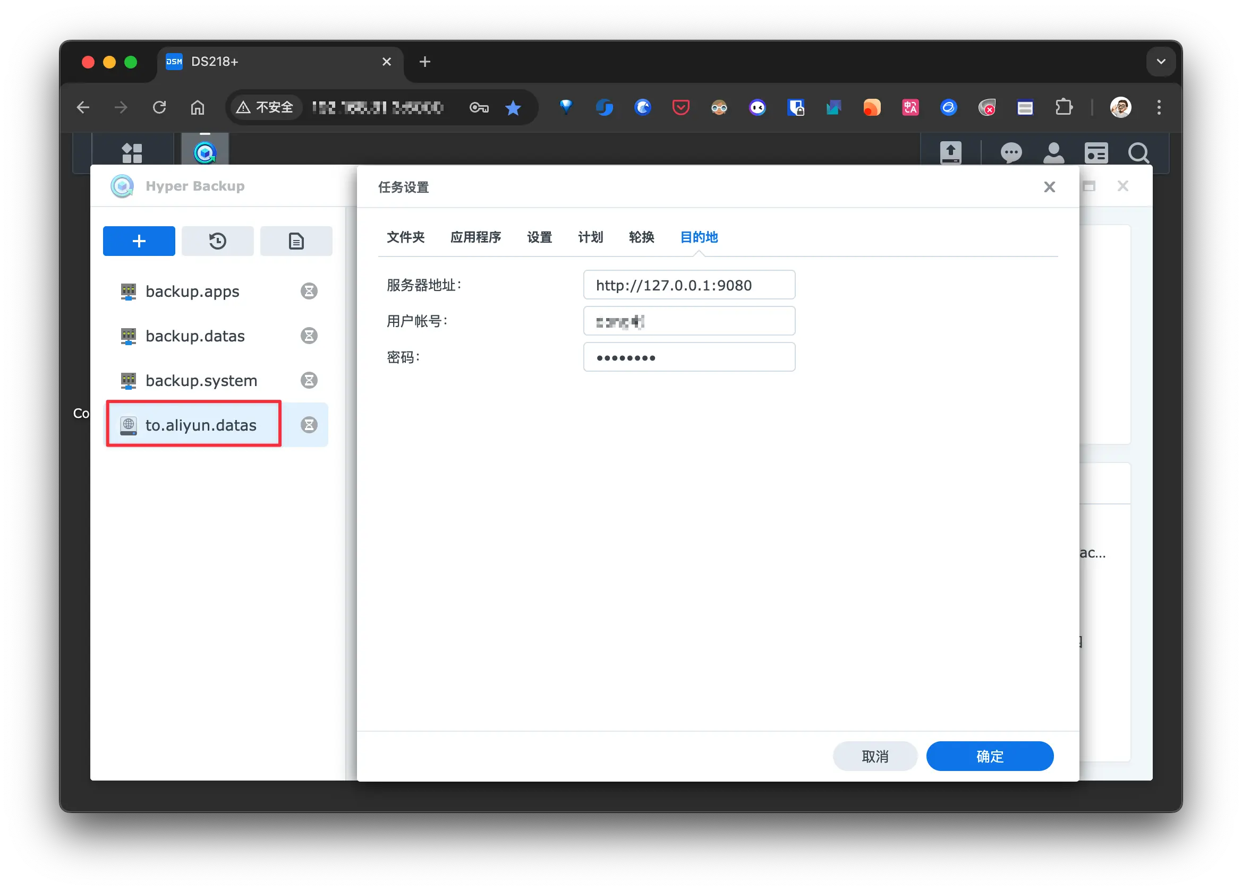Image resolution: width=1242 pixels, height=891 pixels.
Task: Open the 轮换 tab
Action: 641,237
